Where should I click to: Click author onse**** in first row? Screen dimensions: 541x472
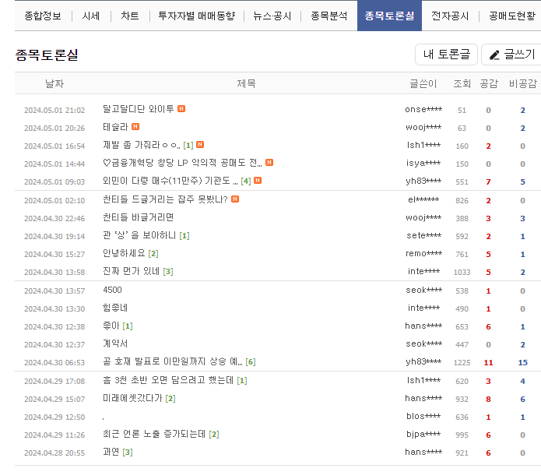423,110
